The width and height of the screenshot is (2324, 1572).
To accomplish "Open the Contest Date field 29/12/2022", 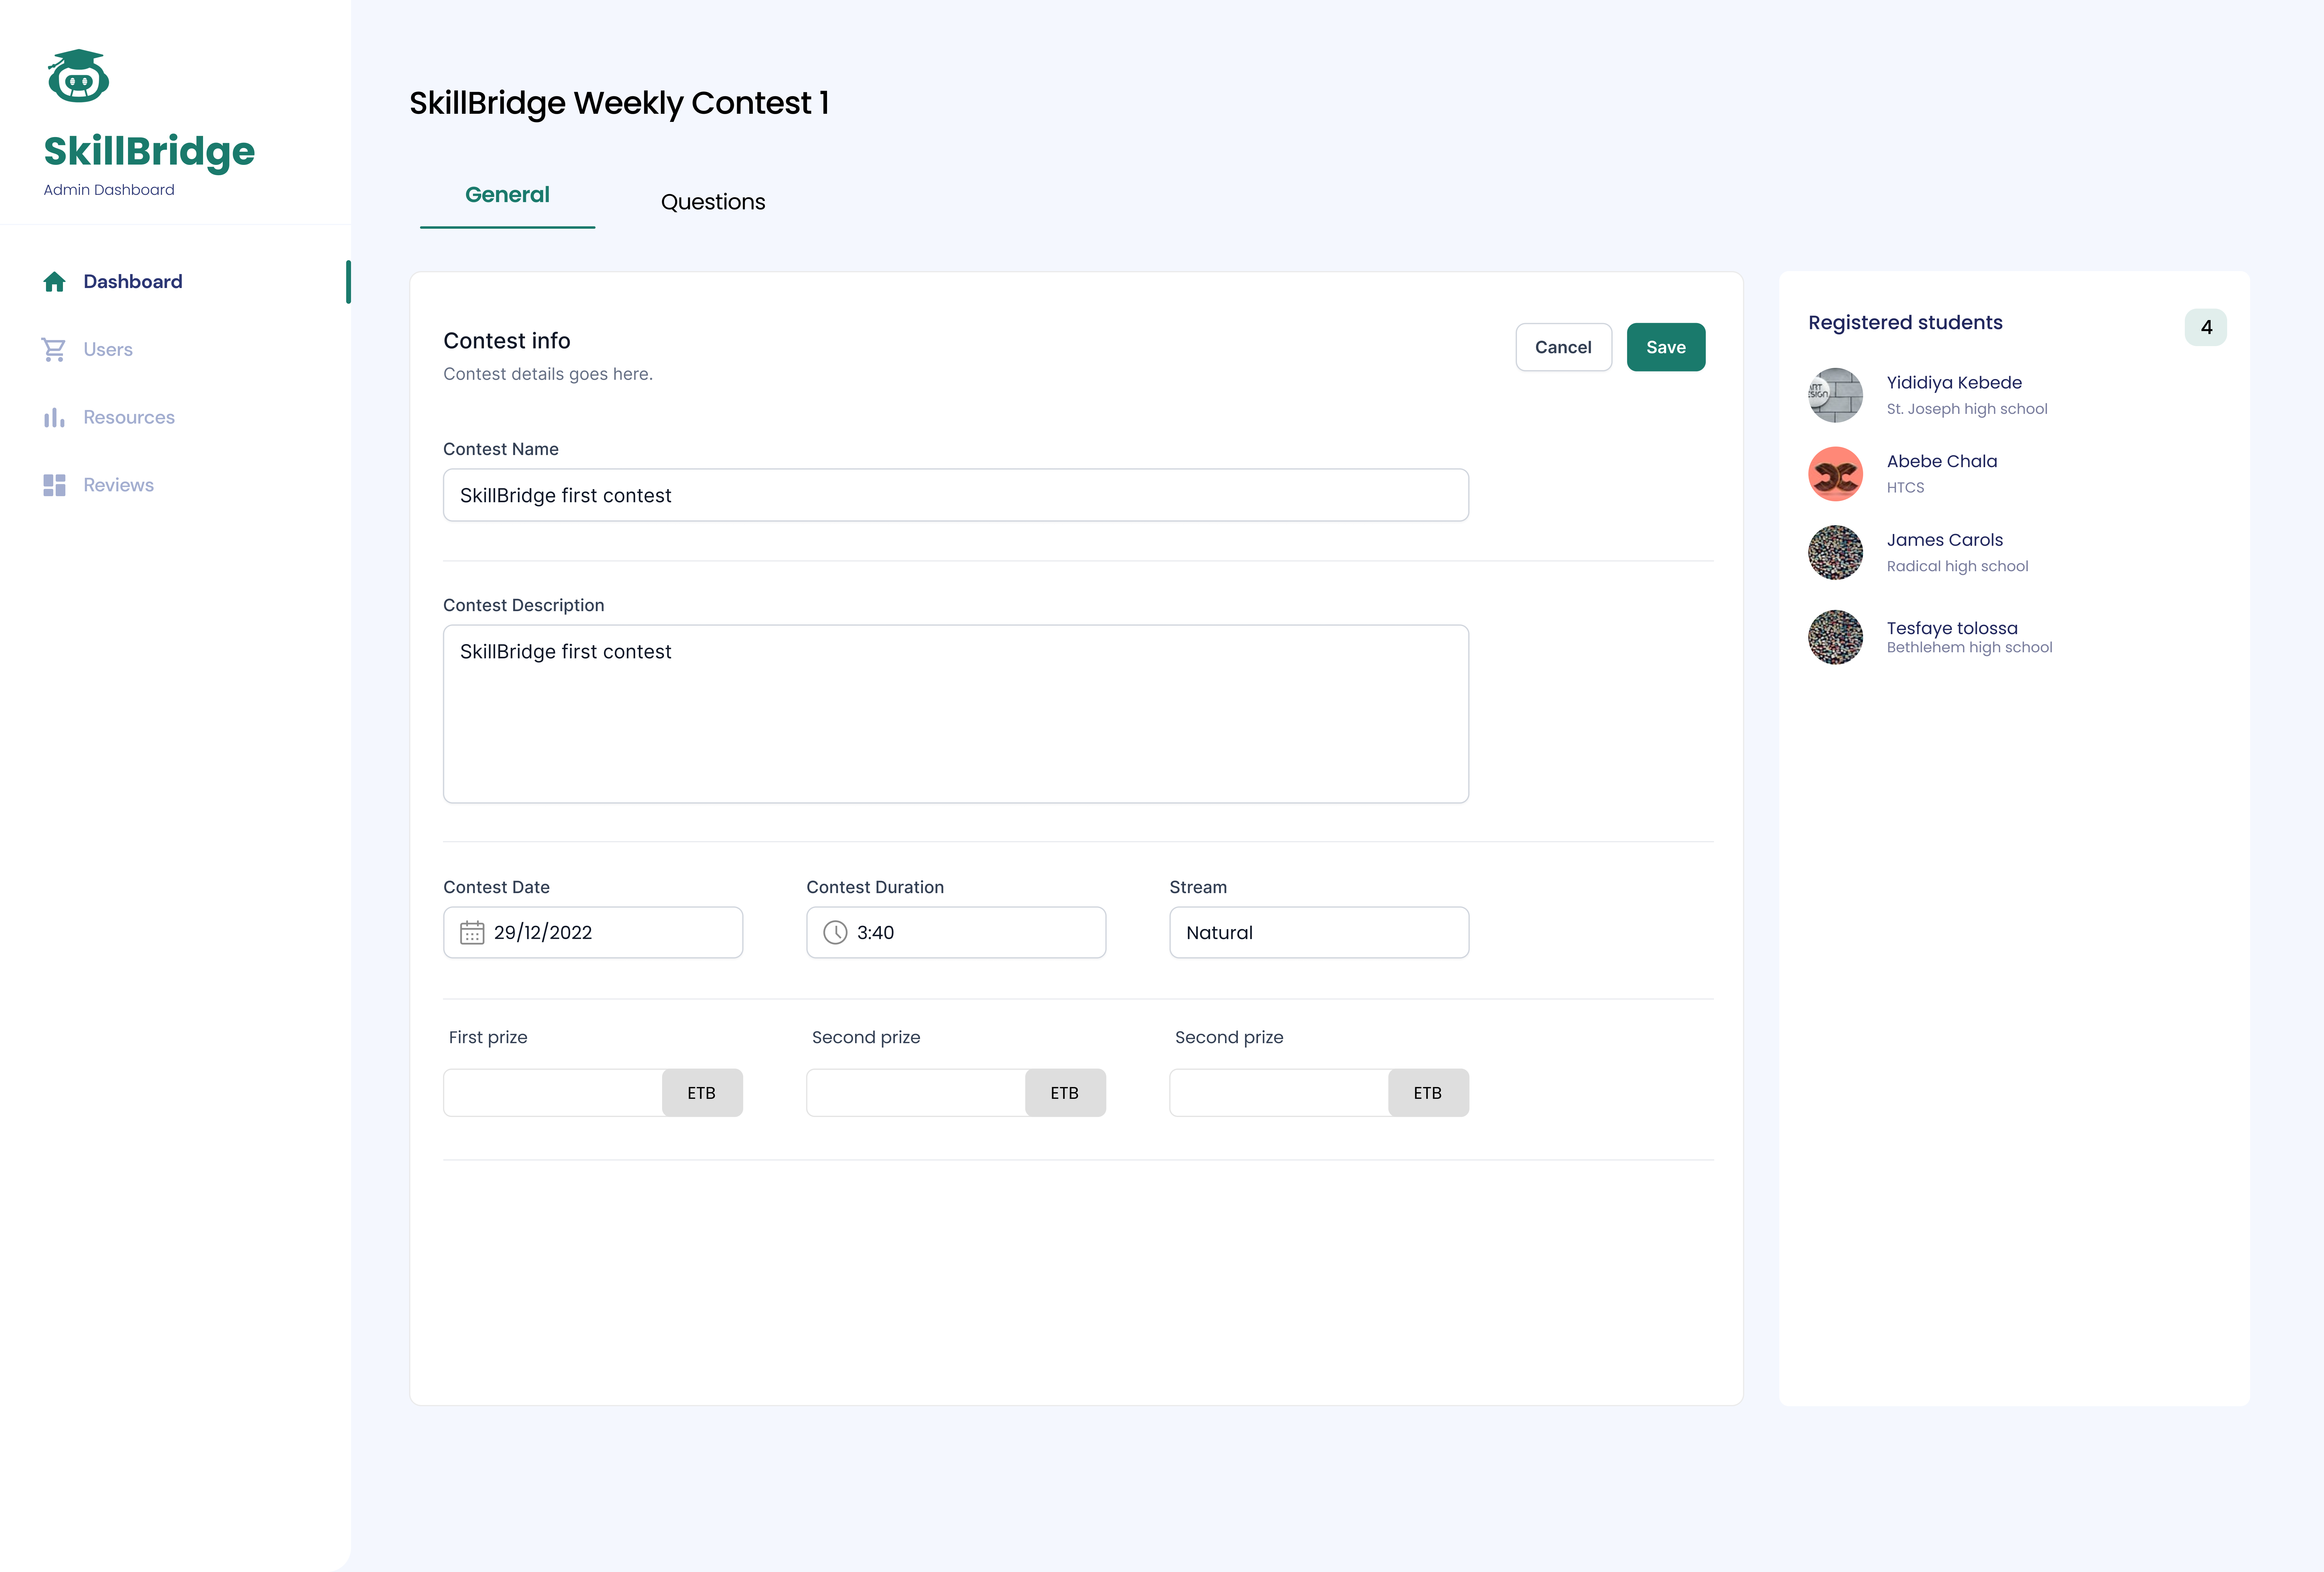I will pyautogui.click(x=593, y=932).
